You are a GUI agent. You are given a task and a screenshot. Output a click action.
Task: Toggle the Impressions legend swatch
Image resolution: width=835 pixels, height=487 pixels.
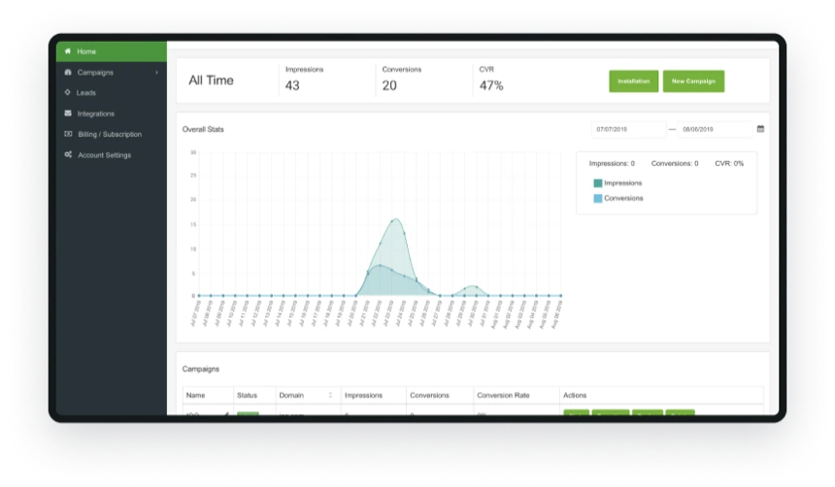(x=598, y=183)
